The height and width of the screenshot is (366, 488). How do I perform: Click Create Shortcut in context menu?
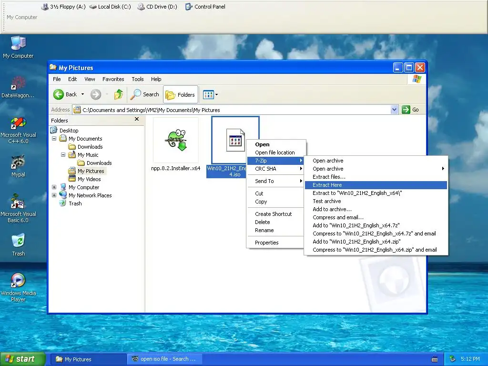[275, 214]
